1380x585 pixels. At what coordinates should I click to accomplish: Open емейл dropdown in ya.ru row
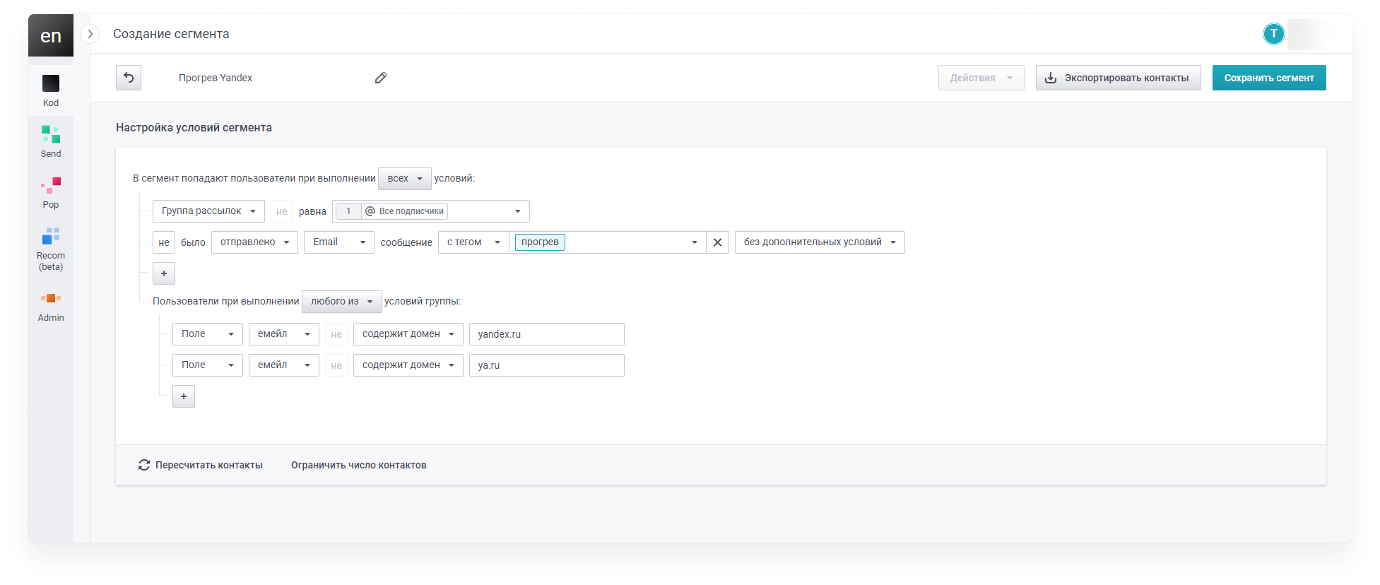click(284, 365)
